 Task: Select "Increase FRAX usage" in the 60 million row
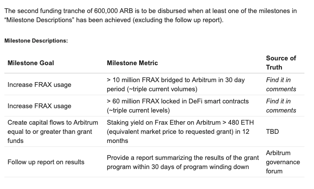pos(40,106)
